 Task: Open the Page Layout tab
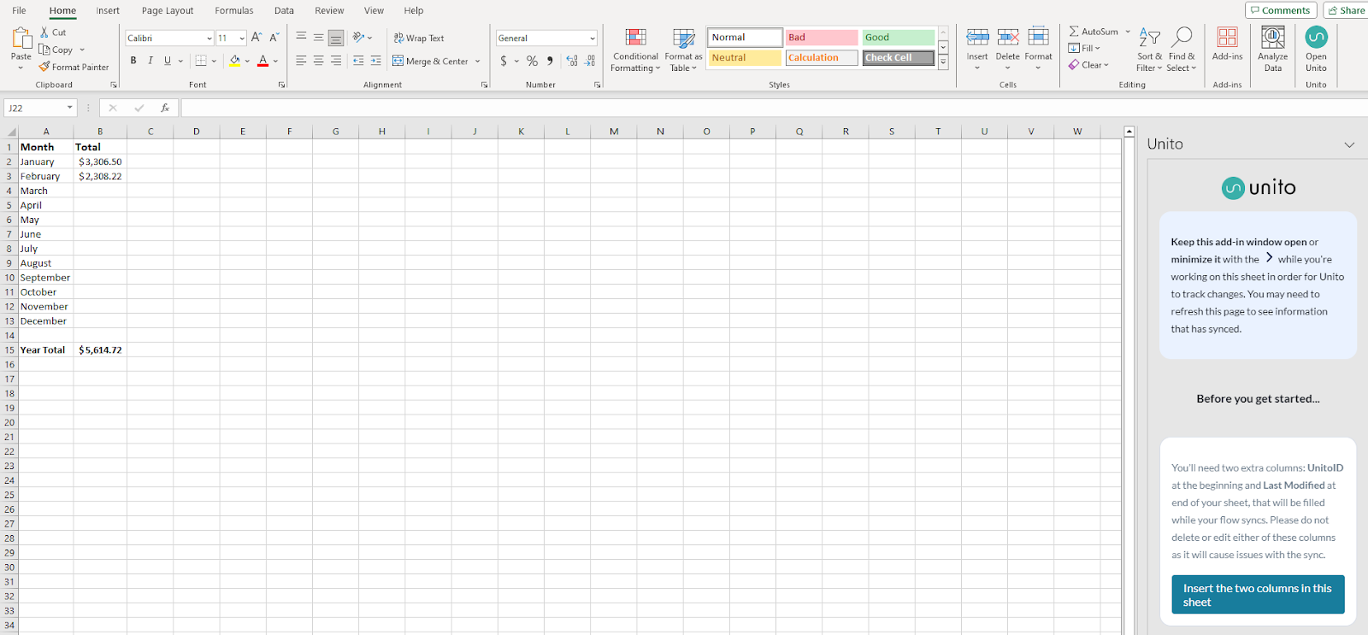[x=168, y=11]
